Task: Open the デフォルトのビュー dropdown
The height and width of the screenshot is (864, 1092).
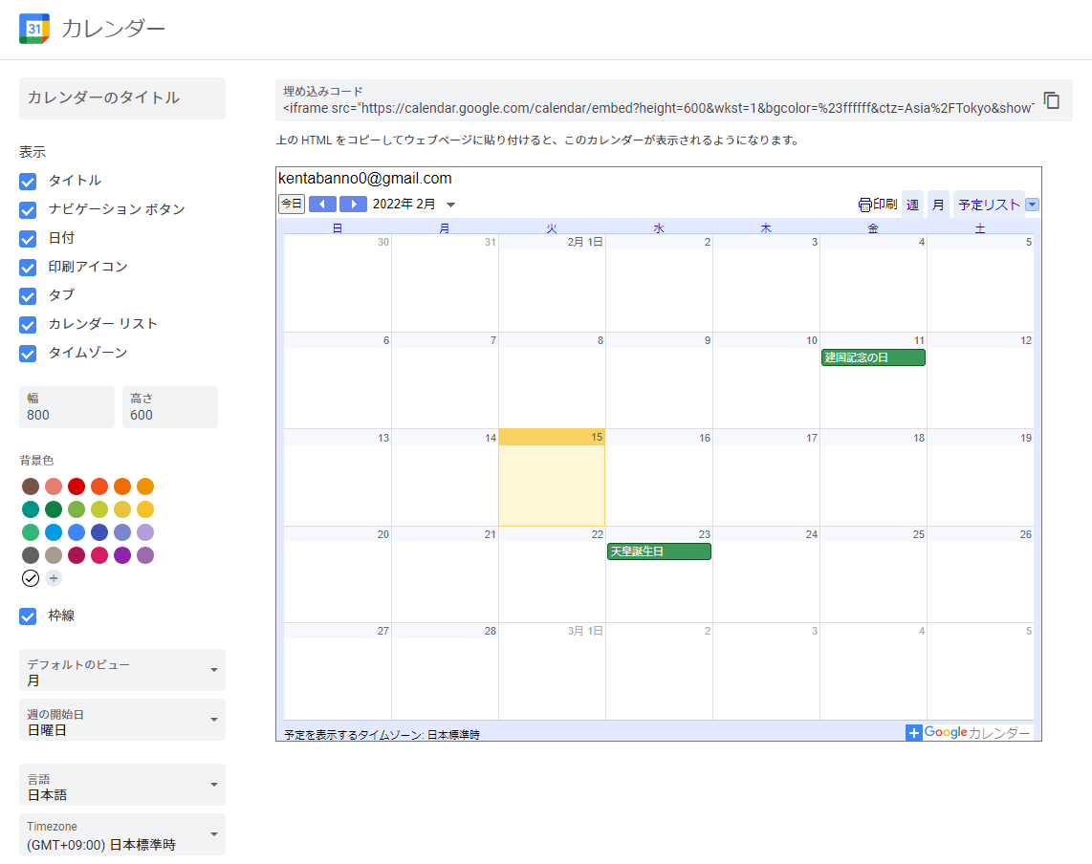Action: [121, 670]
